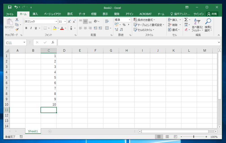Open the ファイル tab
The height and width of the screenshot is (143, 226).
click(10, 14)
